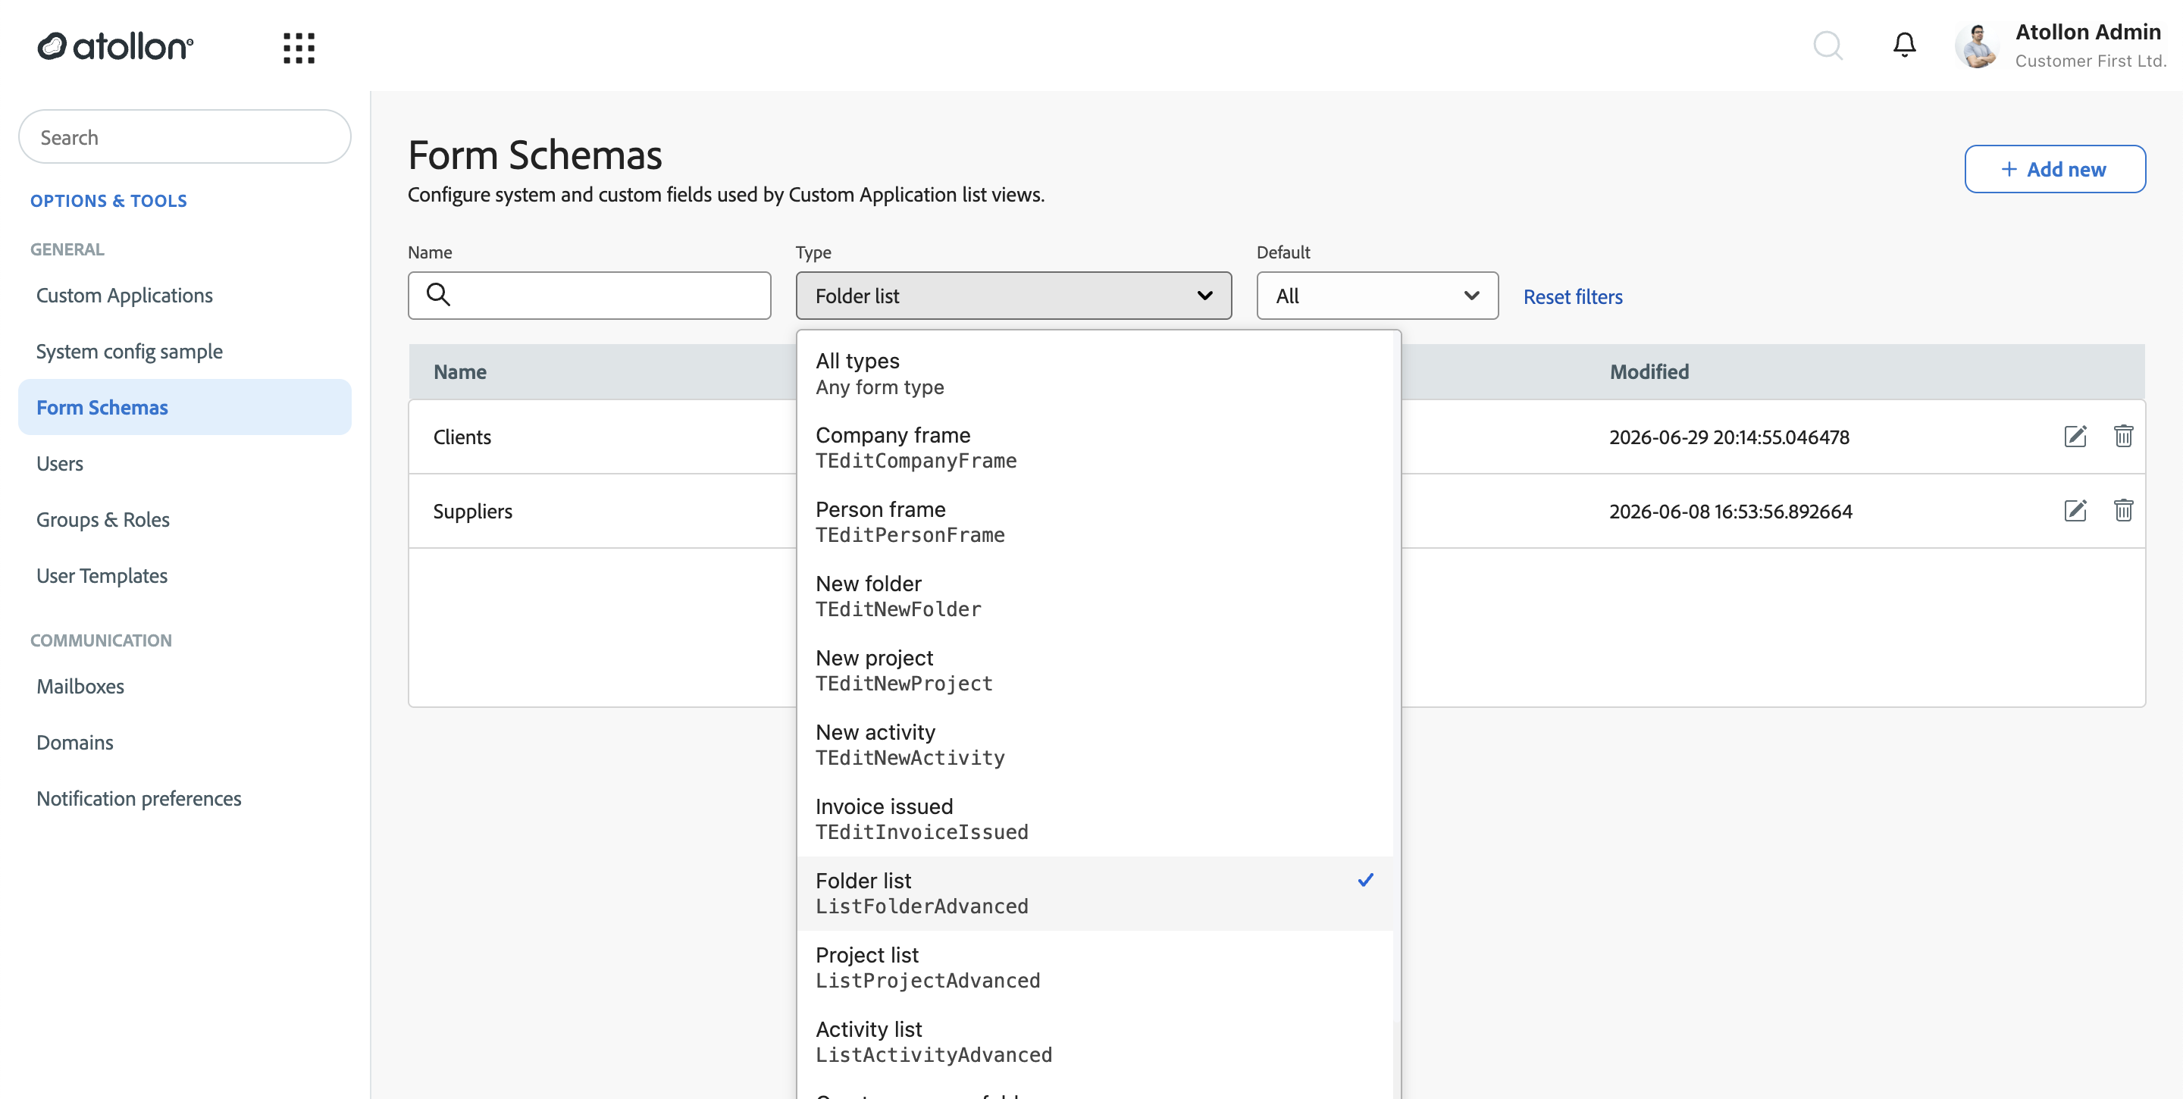The width and height of the screenshot is (2183, 1099).
Task: Edit the Suppliers form schema
Action: point(2075,511)
